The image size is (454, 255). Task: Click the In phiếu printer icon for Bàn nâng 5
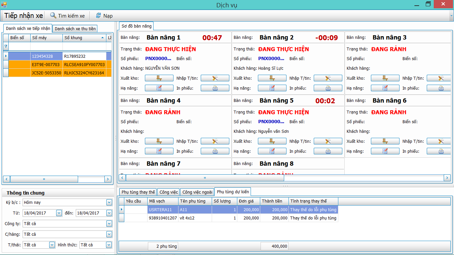[328, 151]
